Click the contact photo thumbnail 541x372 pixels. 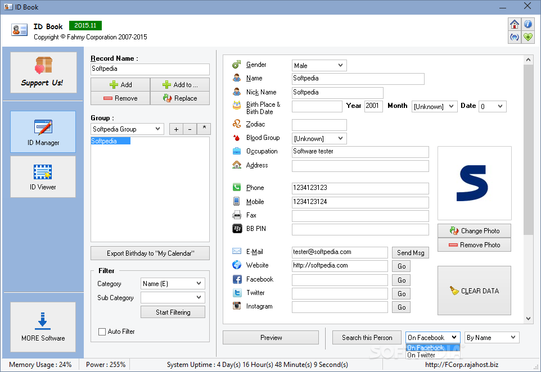[475, 183]
